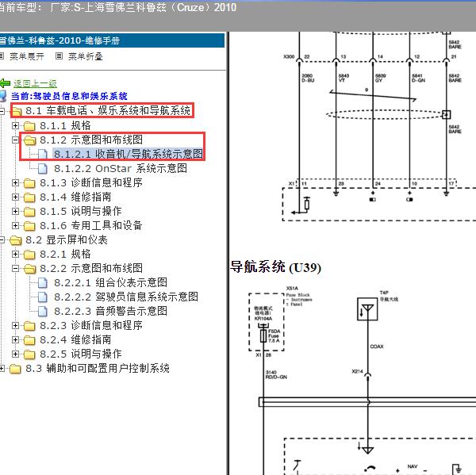
Task: Open 8.3 辅助和可配置用户控制系统 folder
Action: tap(98, 368)
